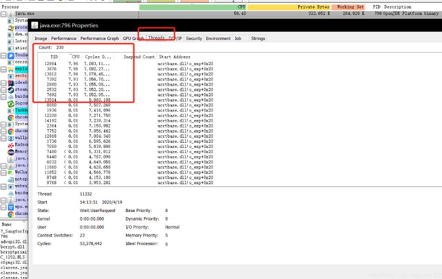This screenshot has height=279, width=442.
Task: Sort threads by TID column header
Action: point(54,57)
